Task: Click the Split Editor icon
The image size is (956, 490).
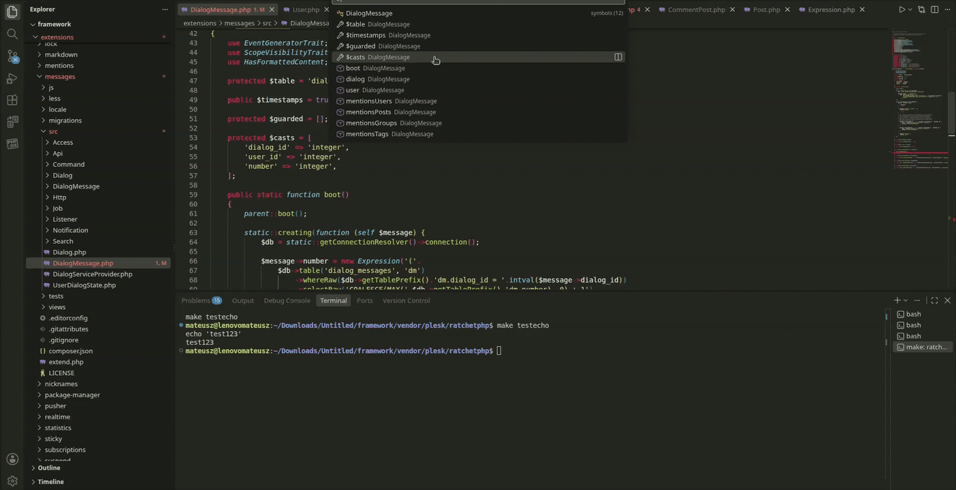Action: 934,10
